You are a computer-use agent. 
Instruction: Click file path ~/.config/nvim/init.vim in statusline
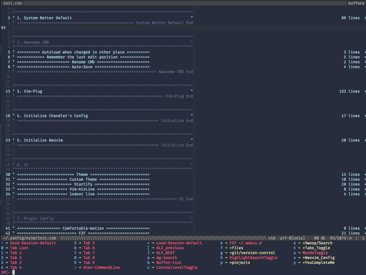[29, 238]
